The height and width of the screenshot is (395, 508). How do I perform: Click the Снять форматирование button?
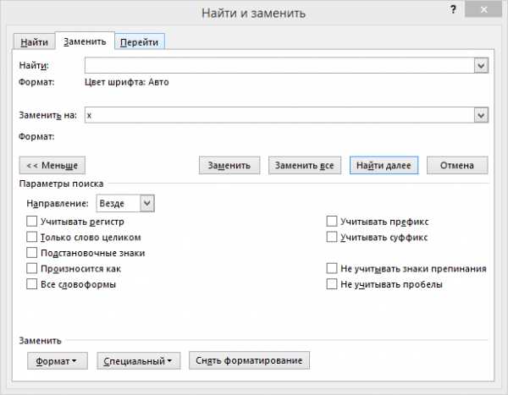[249, 360]
